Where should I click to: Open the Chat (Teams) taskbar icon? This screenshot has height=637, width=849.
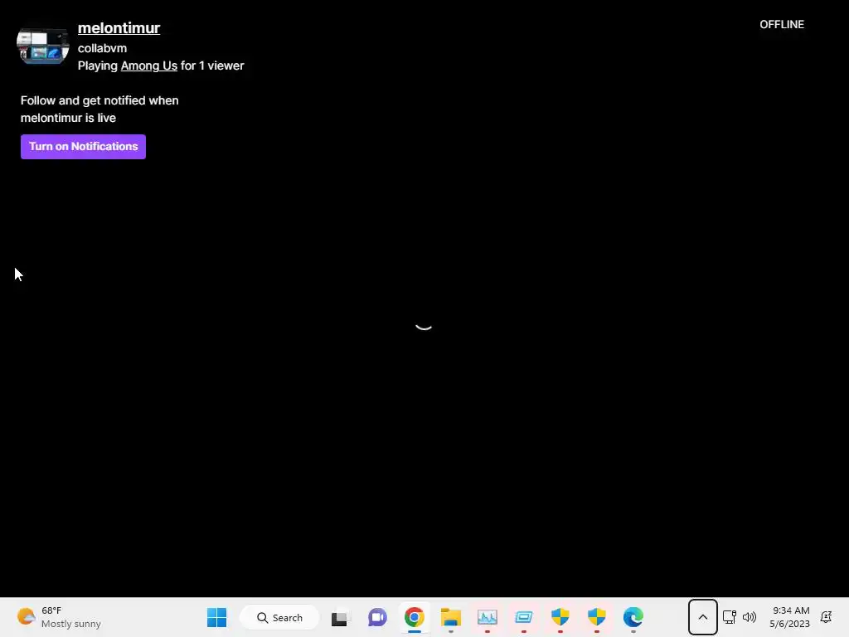pyautogui.click(x=377, y=617)
